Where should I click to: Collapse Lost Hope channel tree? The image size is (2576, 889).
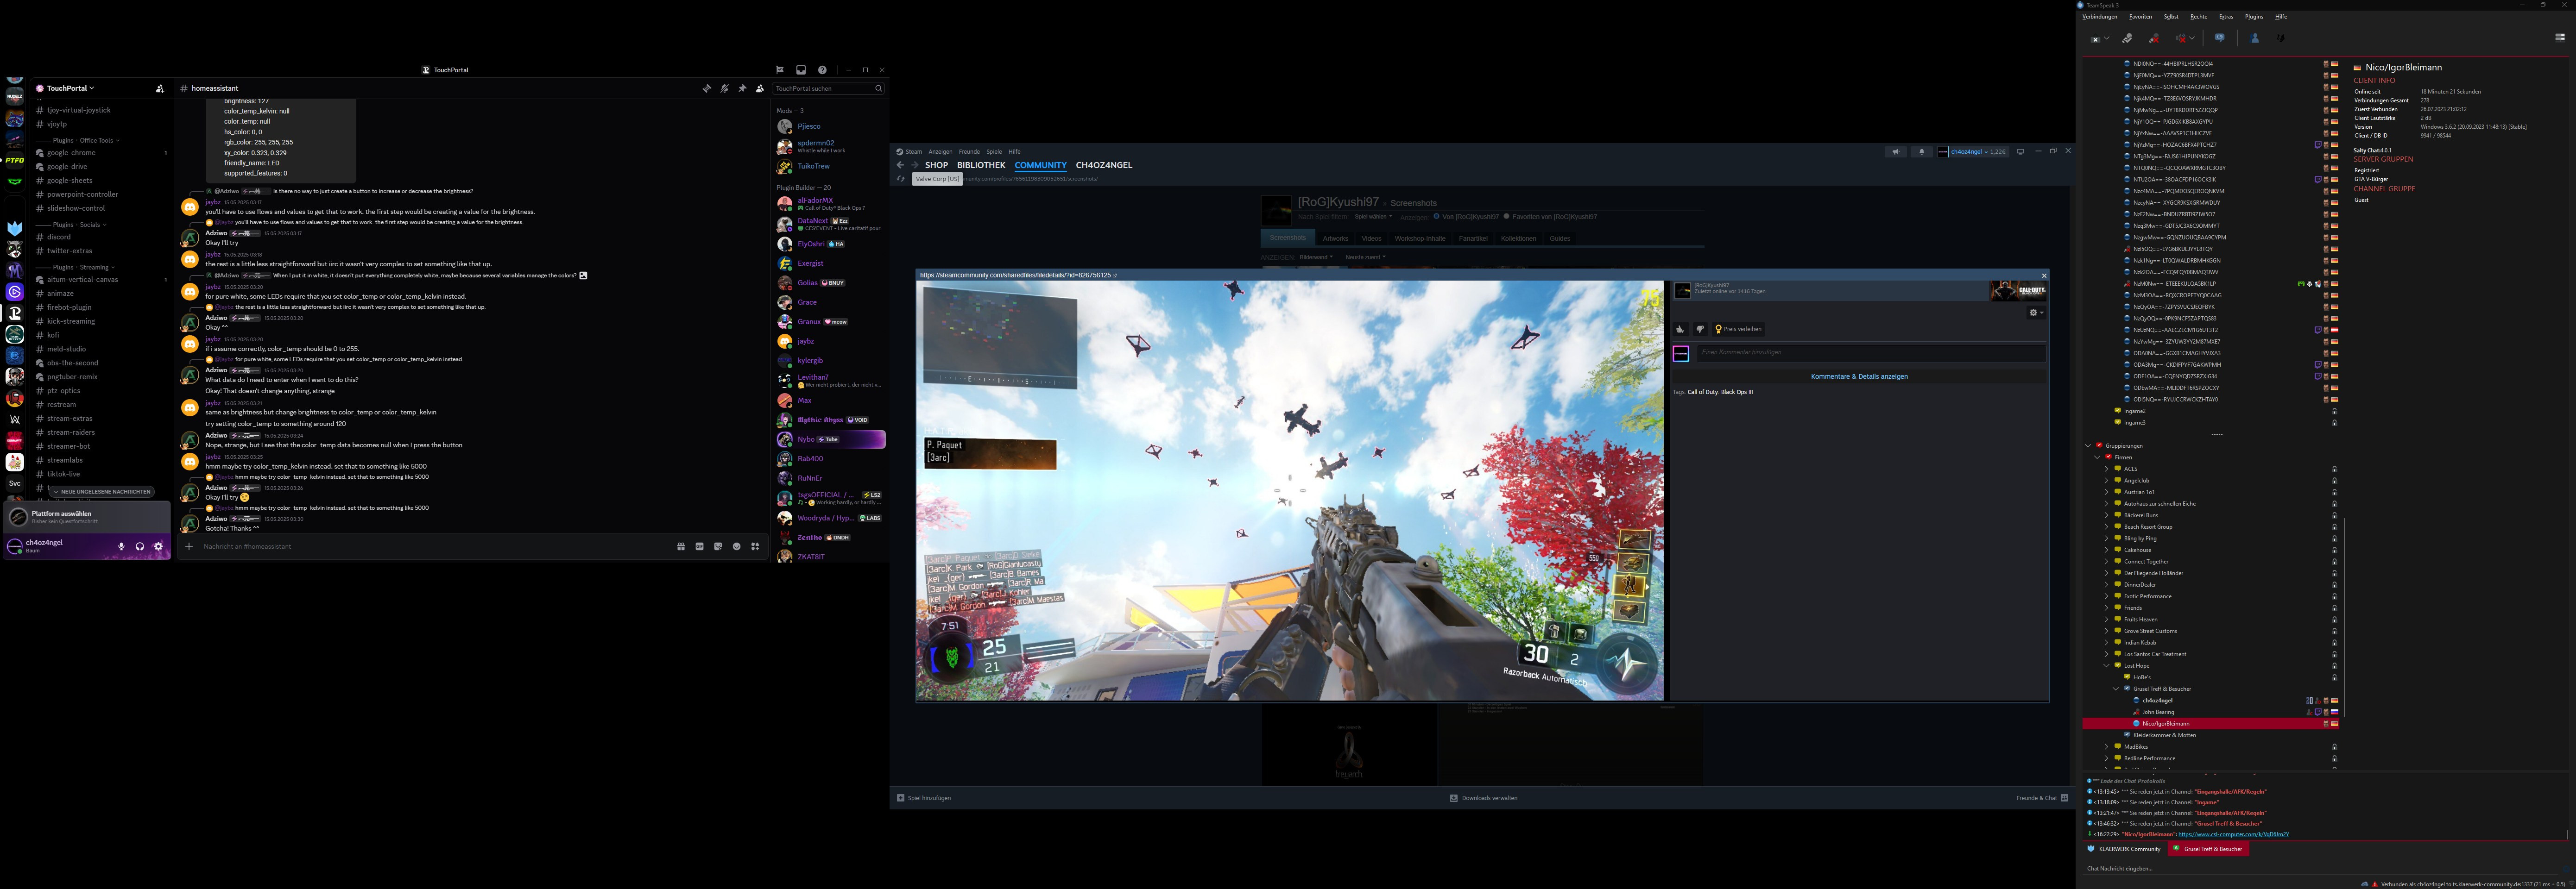pos(2106,665)
